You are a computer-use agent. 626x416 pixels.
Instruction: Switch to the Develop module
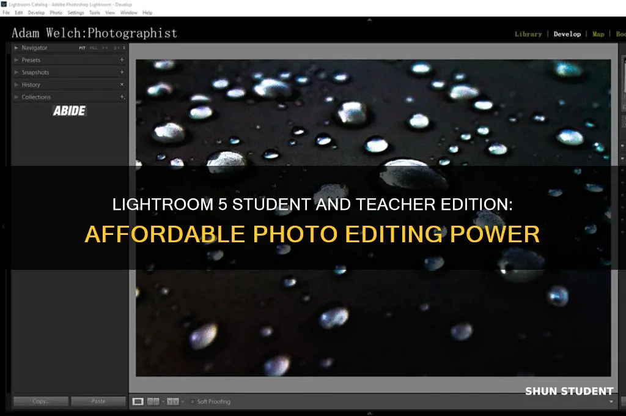[x=567, y=34]
